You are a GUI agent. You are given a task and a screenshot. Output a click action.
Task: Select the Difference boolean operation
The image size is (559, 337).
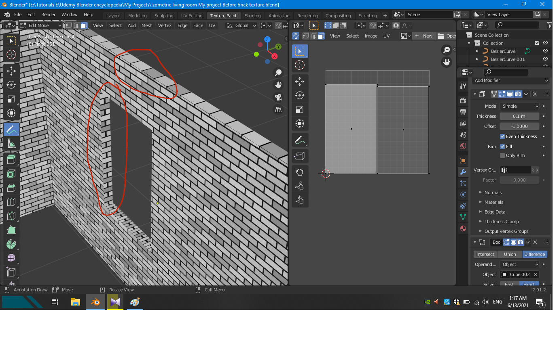tap(535, 254)
